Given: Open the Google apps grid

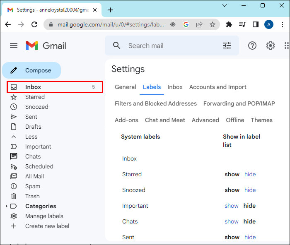Looking at the screenshot, I should [287, 46].
